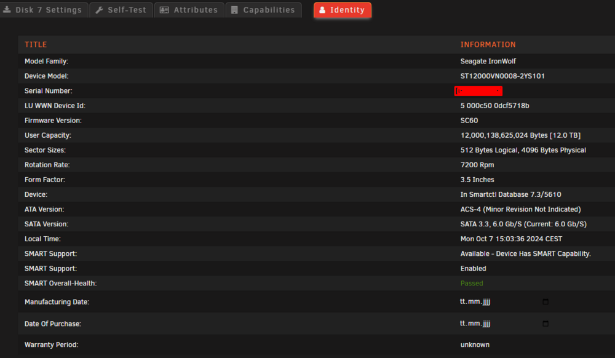Select 'In Smartctl Database 7.3/5610' value
The image size is (615, 358).
click(x=510, y=194)
